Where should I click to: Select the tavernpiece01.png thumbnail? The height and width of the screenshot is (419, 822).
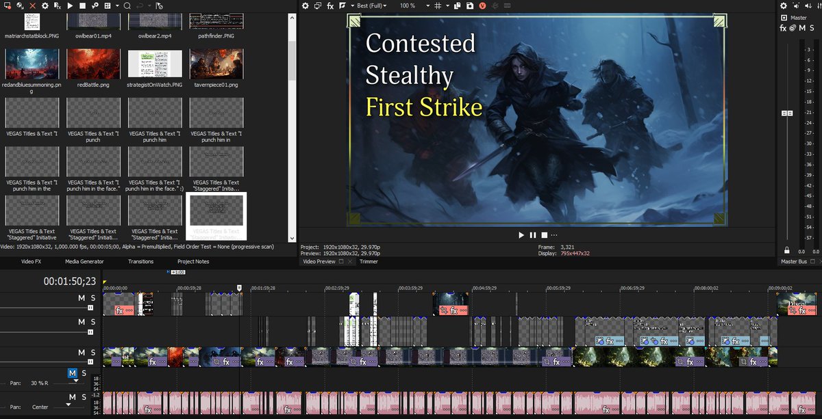(216, 65)
